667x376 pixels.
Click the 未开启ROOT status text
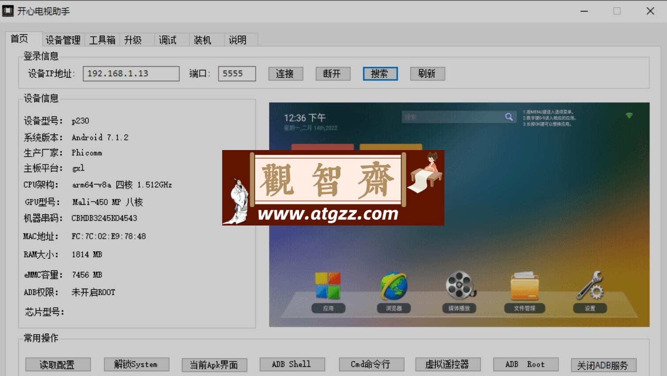pos(93,292)
